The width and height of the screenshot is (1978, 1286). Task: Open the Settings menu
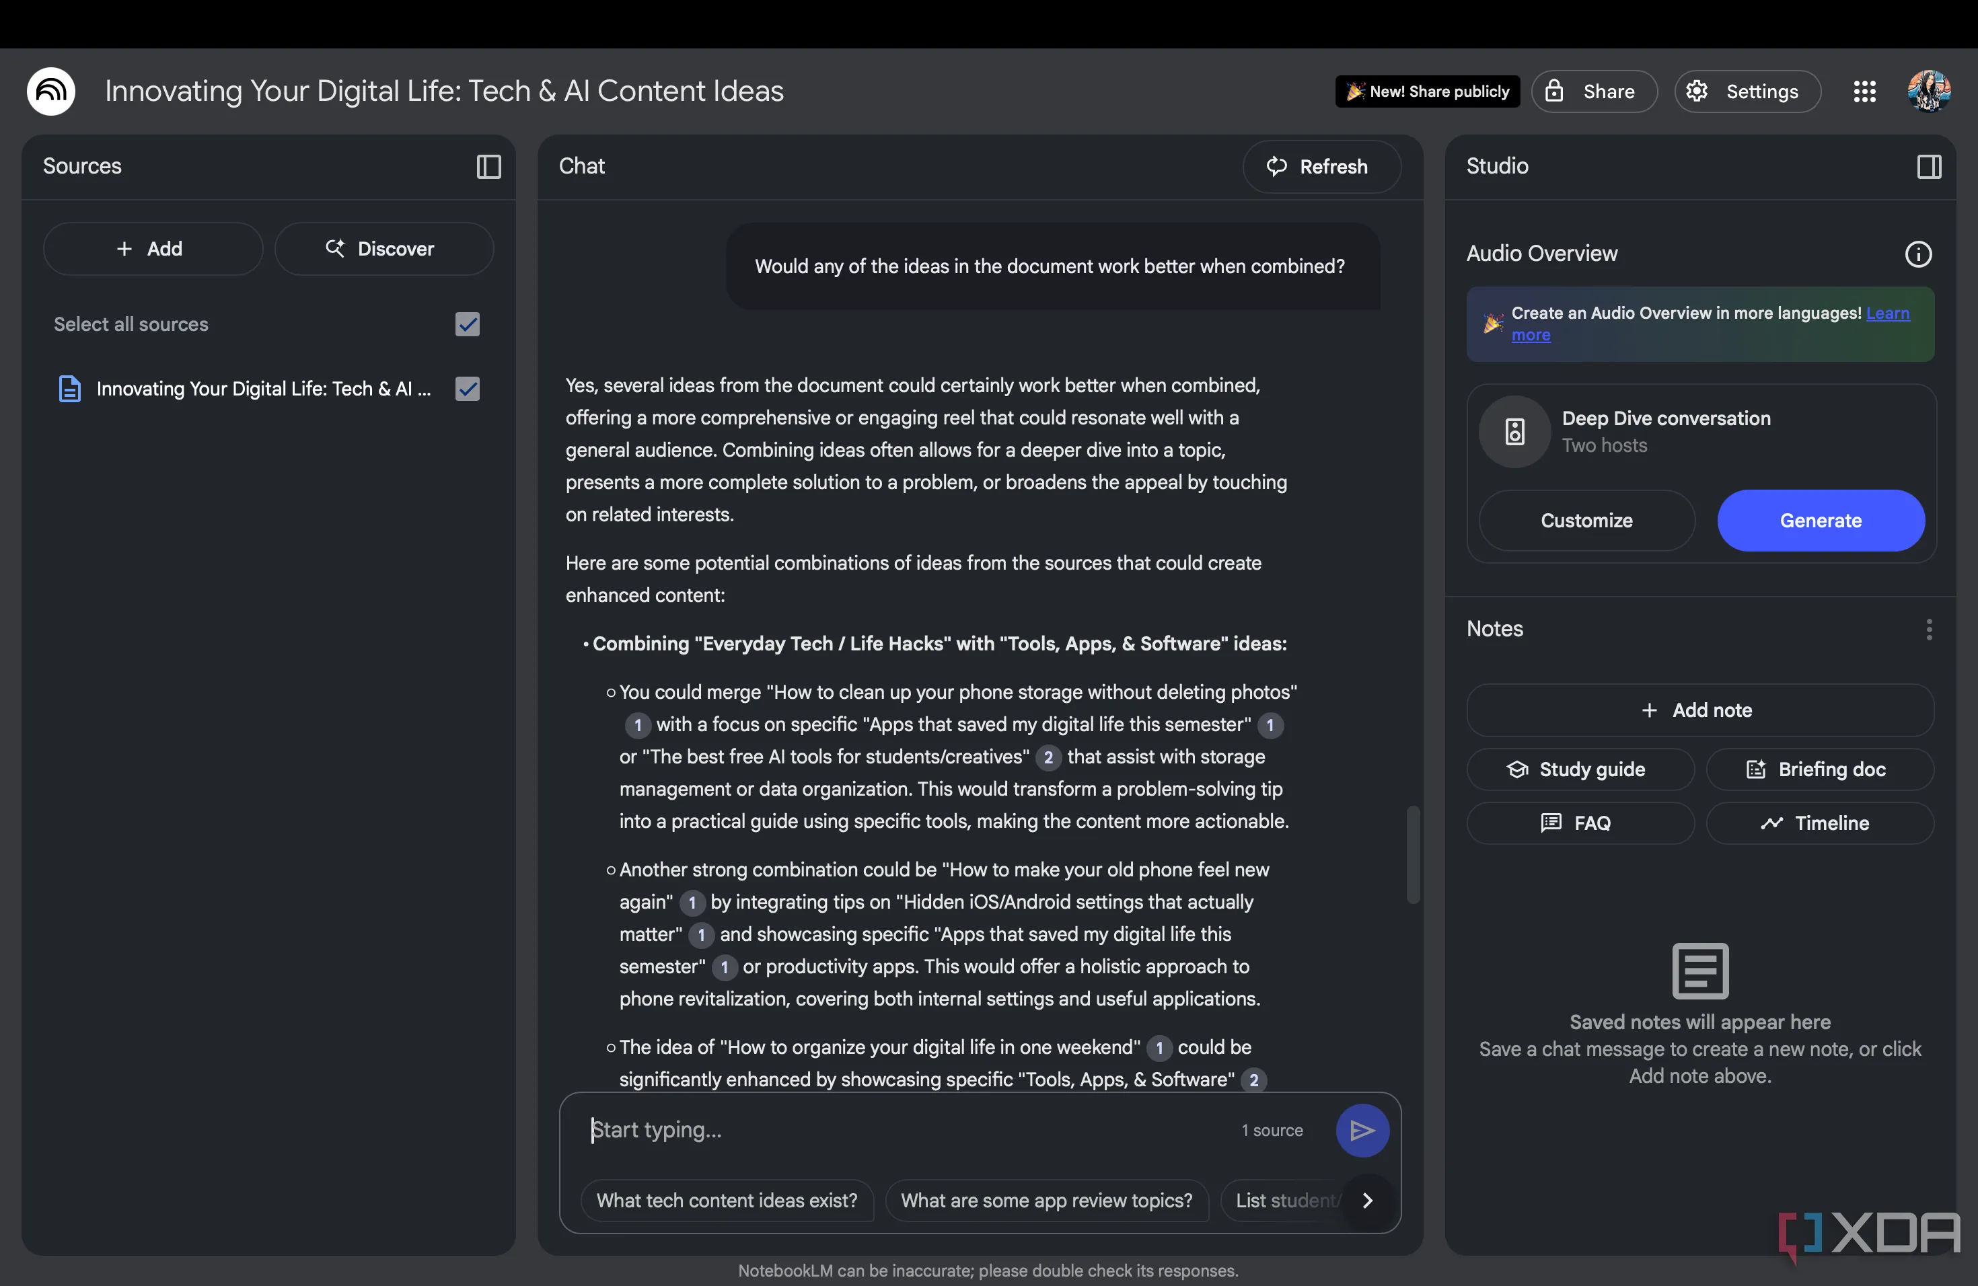pos(1747,91)
